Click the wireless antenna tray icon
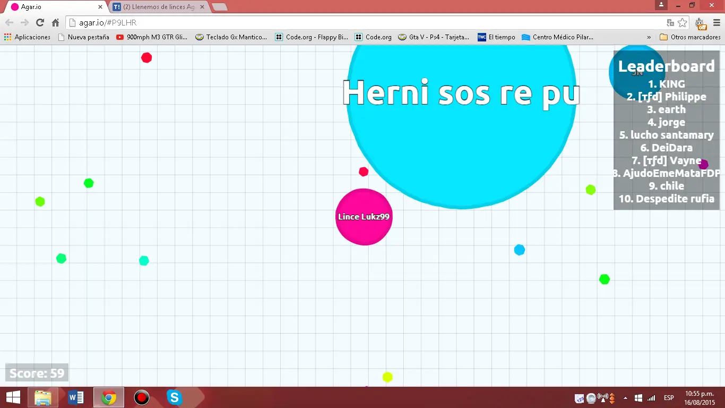The width and height of the screenshot is (725, 408). 602,397
